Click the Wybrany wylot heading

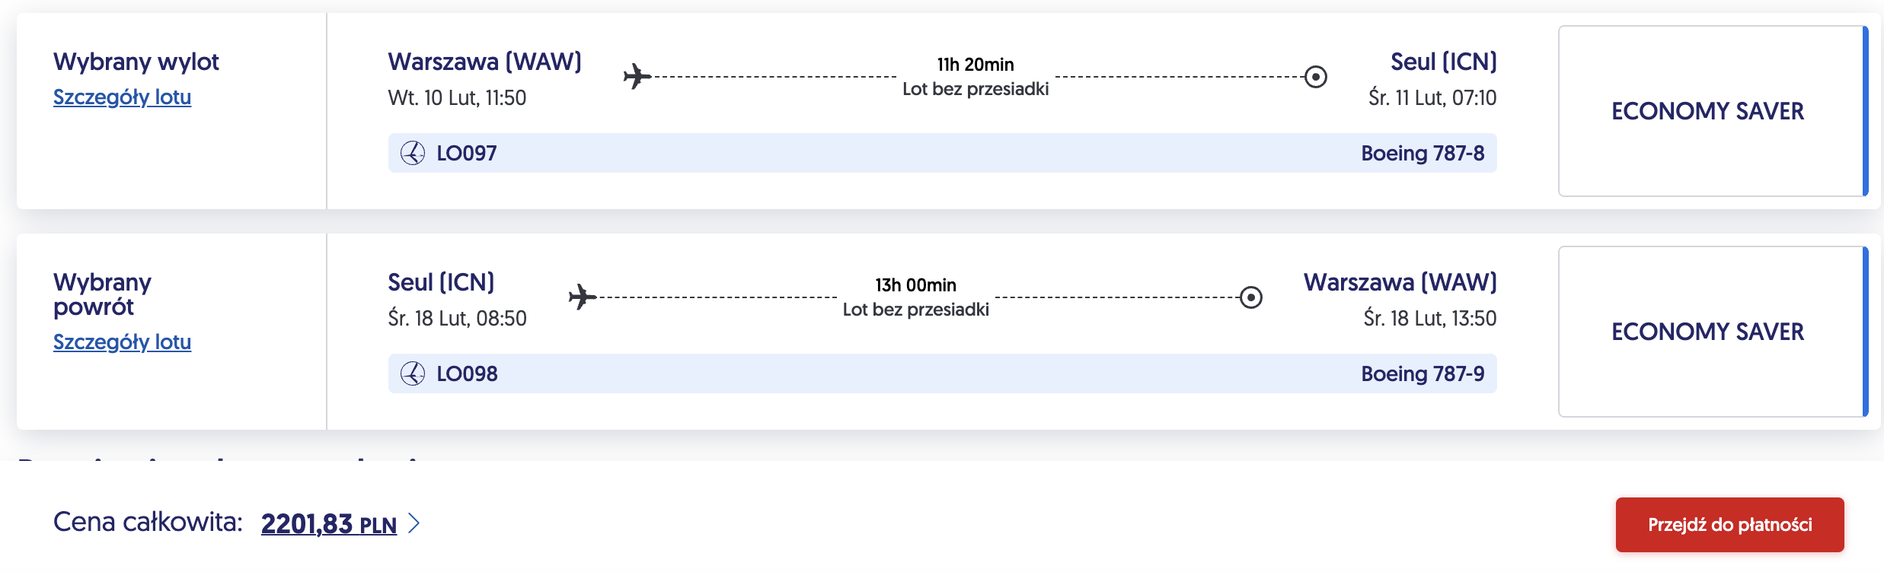coord(136,62)
